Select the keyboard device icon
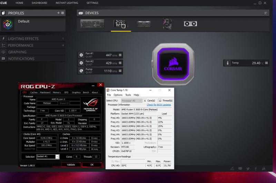Image resolution: width=276 pixels, height=183 pixels. [92, 24]
